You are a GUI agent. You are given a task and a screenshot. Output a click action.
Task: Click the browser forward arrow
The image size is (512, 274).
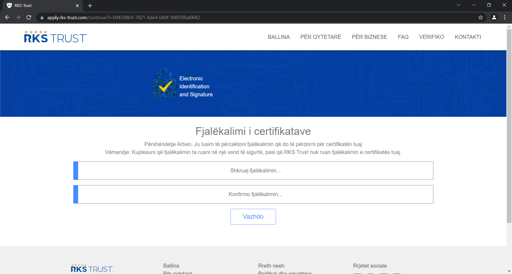[18, 17]
